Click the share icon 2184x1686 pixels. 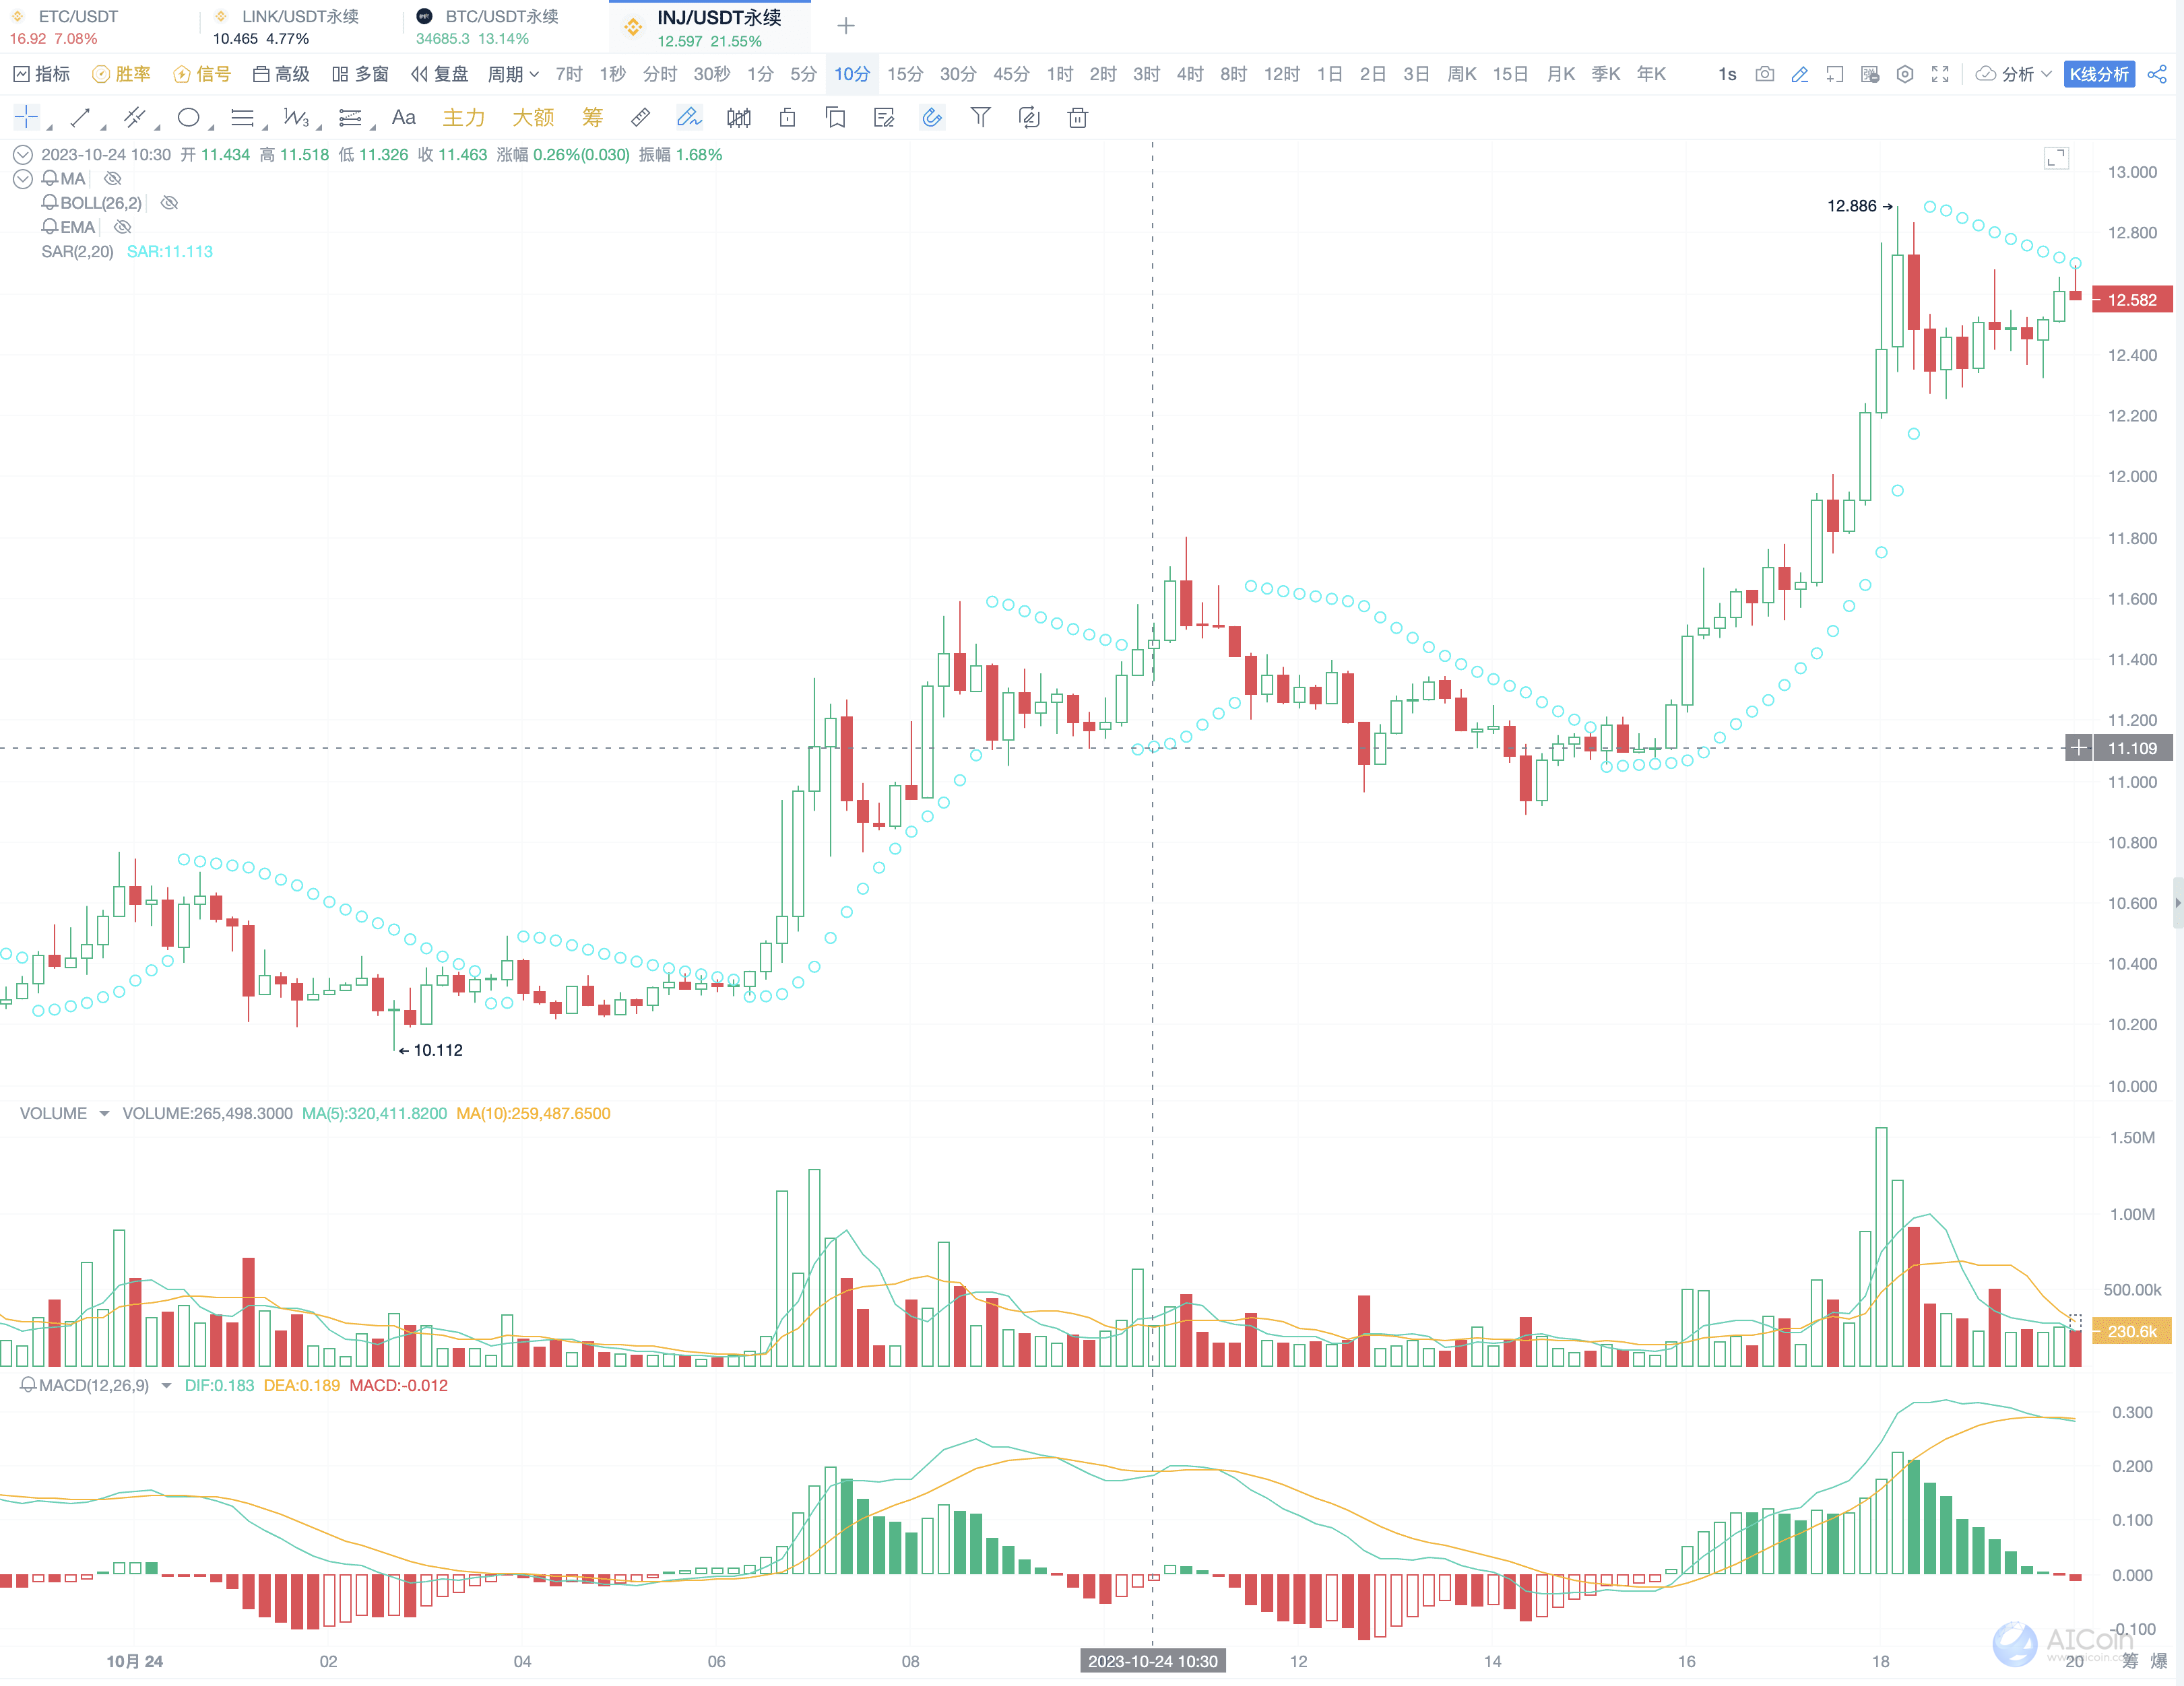tap(2157, 74)
